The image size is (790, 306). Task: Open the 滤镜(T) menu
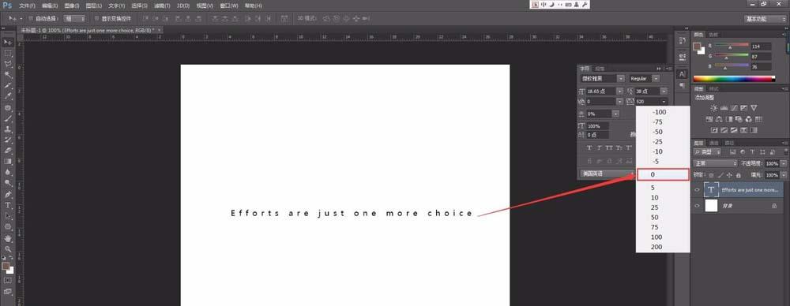coord(161,6)
